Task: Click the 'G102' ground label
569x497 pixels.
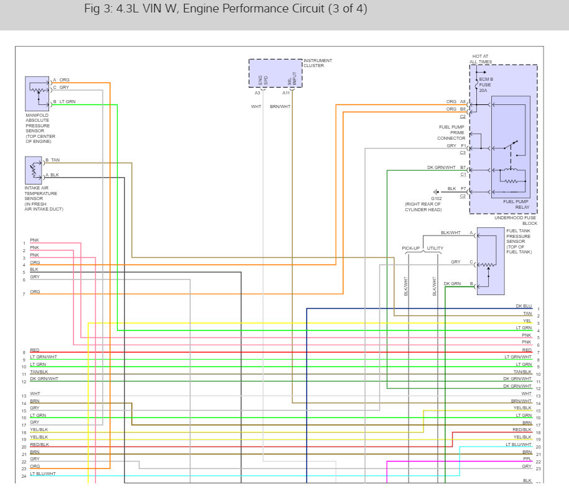Action: coord(436,199)
